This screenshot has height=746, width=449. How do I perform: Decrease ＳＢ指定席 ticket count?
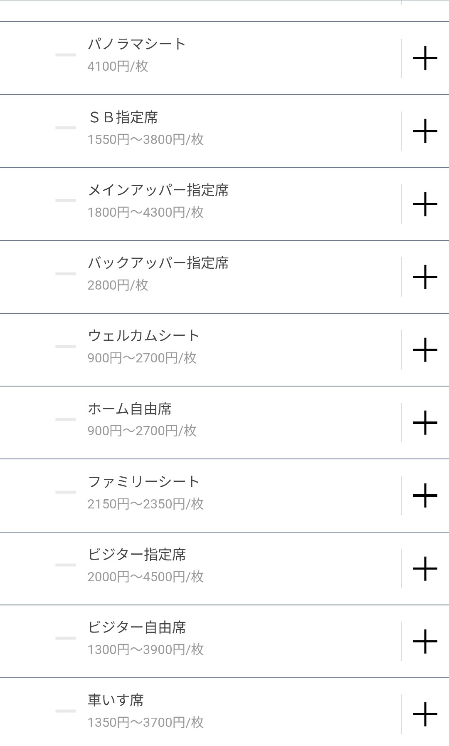click(66, 128)
